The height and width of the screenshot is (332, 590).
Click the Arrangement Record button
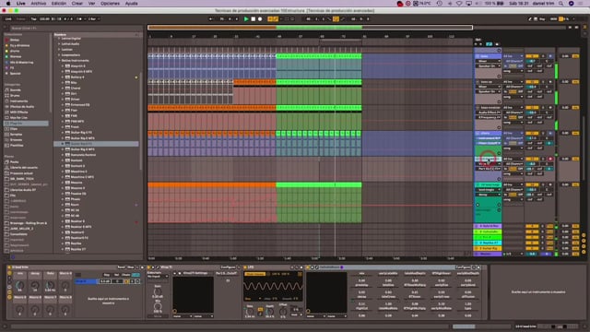click(260, 18)
